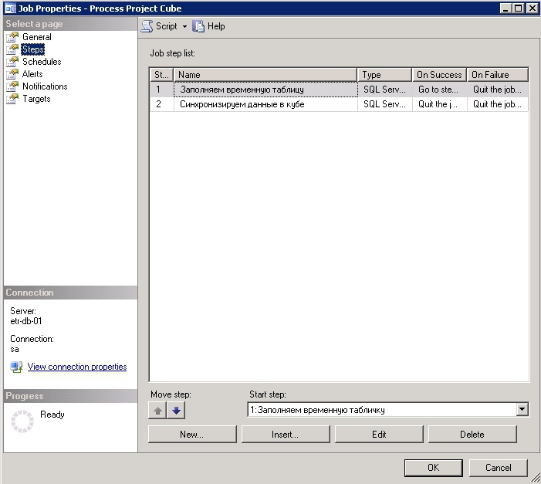Click the Start step field text
This screenshot has height=484, width=541.
pos(317,410)
